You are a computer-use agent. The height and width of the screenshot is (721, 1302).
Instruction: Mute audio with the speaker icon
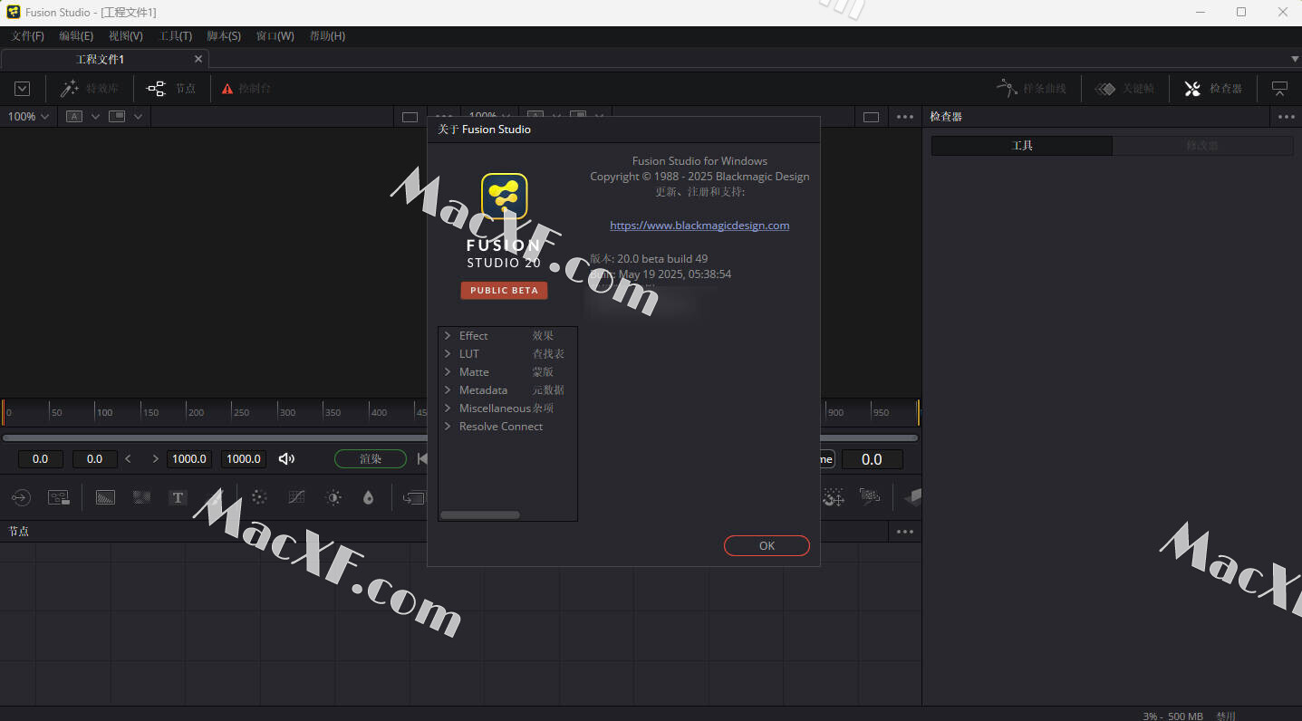[286, 459]
